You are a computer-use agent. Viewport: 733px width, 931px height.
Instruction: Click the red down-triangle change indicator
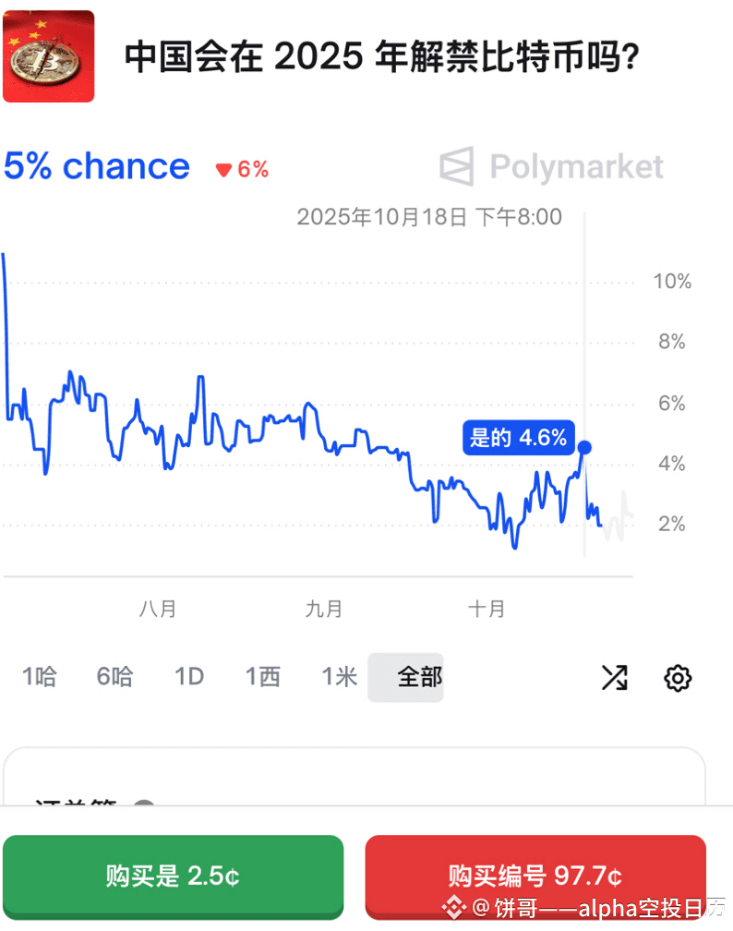pyautogui.click(x=222, y=170)
